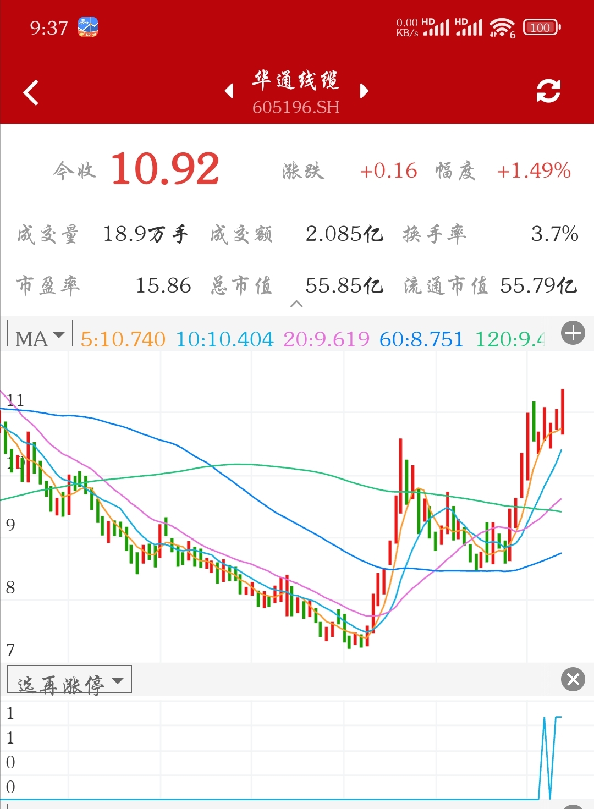594x809 pixels.
Task: Open the MA indicator dropdown
Action: (x=40, y=334)
